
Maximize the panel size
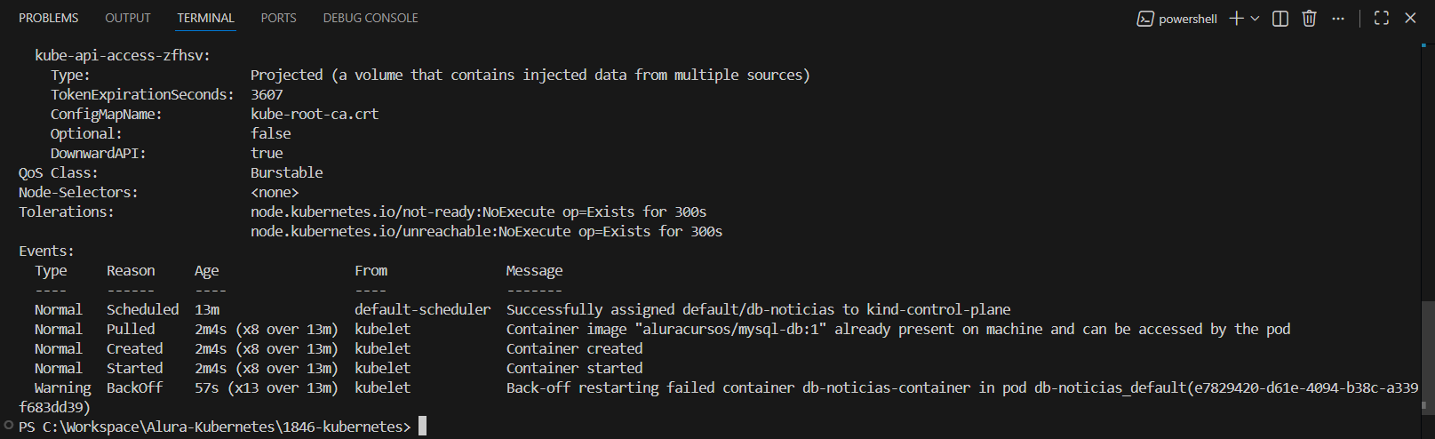[1382, 19]
